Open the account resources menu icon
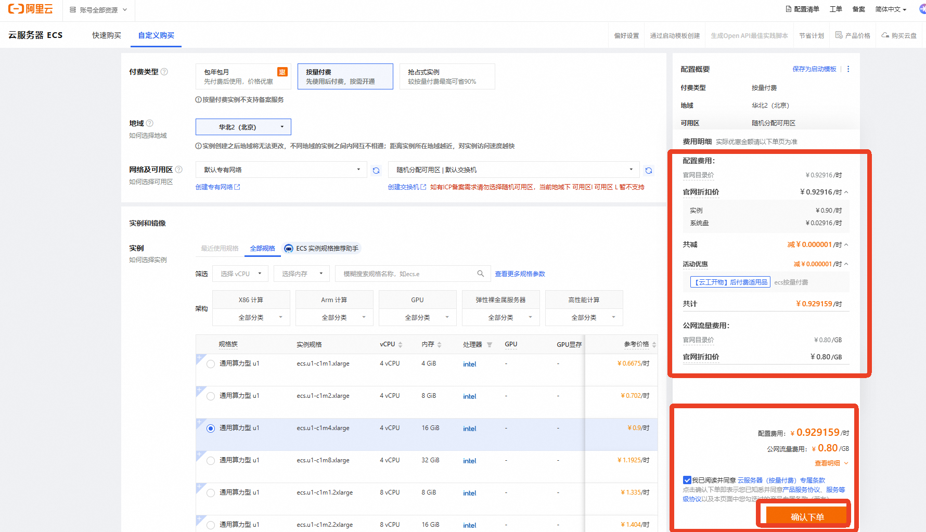Viewport: 926px width, 532px height. tap(73, 10)
